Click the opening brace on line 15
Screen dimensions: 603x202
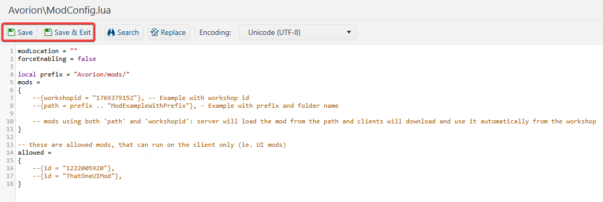[19, 160]
